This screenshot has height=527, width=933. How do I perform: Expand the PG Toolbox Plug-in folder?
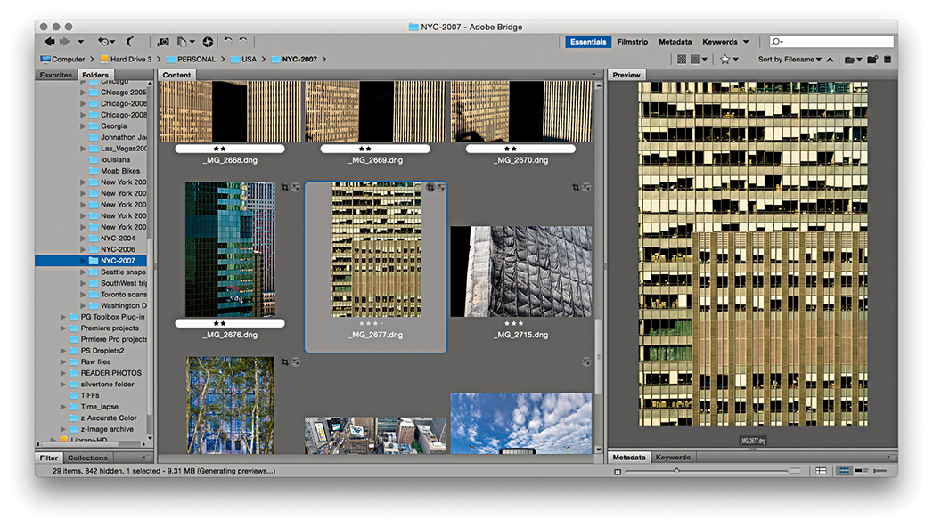pyautogui.click(x=62, y=317)
